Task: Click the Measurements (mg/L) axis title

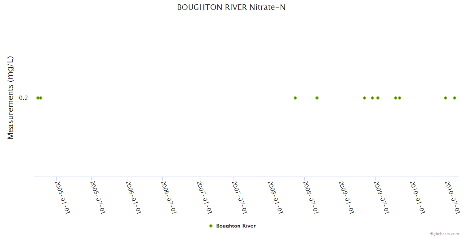Action: [x=11, y=98]
